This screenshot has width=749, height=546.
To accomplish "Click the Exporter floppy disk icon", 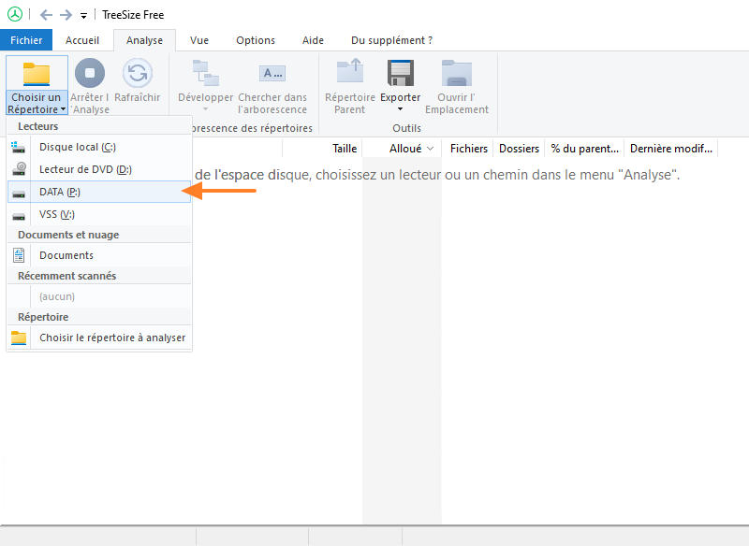I will pos(400,73).
